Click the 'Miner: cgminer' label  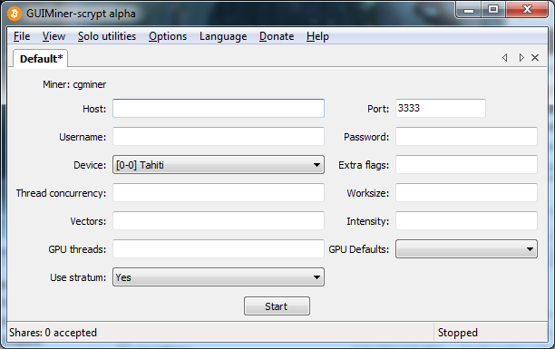pyautogui.click(x=74, y=84)
